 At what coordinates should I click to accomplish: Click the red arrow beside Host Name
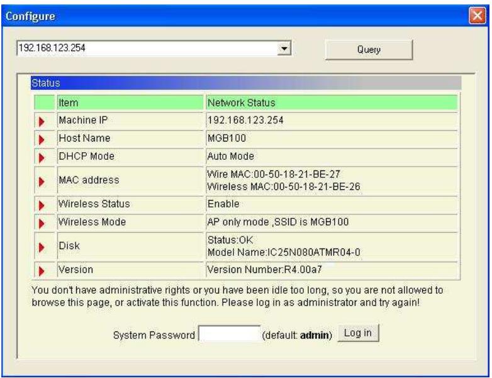pyautogui.click(x=41, y=140)
